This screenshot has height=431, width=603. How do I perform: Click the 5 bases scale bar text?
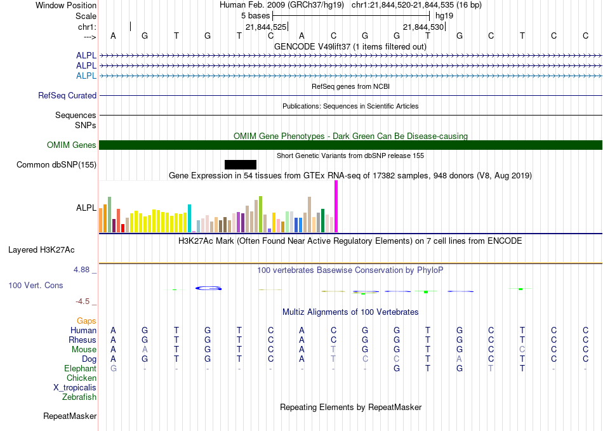(x=255, y=16)
